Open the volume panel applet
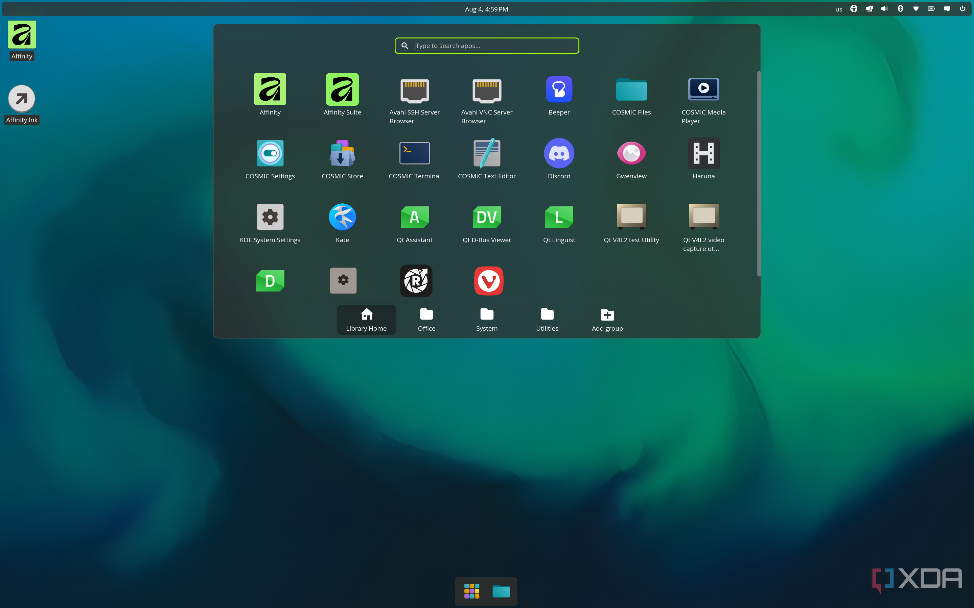The image size is (974, 608). coord(885,9)
